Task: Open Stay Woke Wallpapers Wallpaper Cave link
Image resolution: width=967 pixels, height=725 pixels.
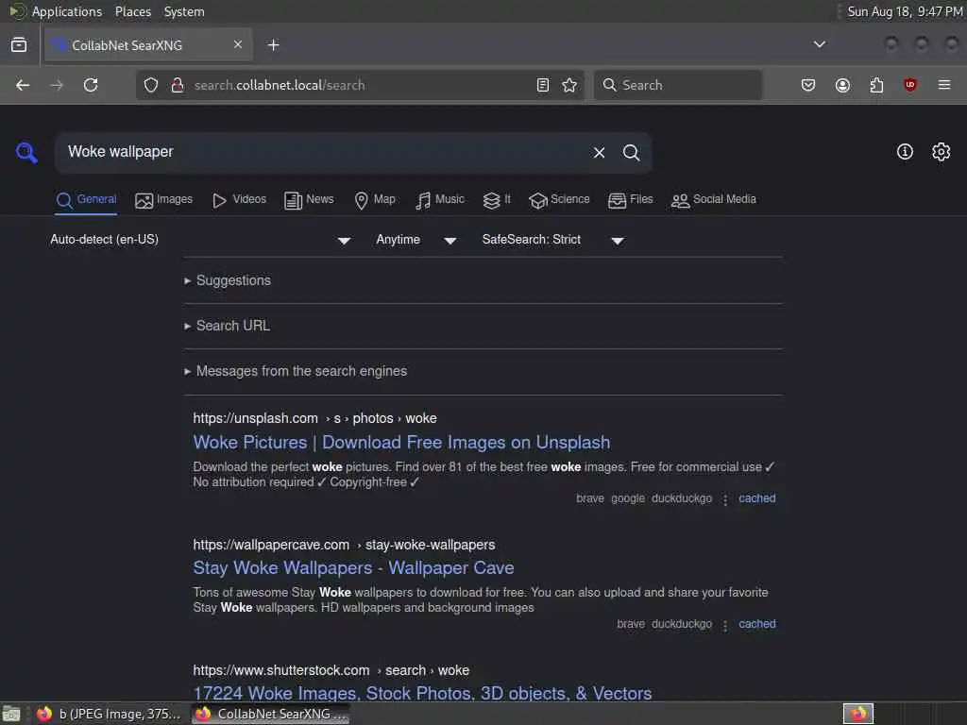Action: click(x=353, y=567)
